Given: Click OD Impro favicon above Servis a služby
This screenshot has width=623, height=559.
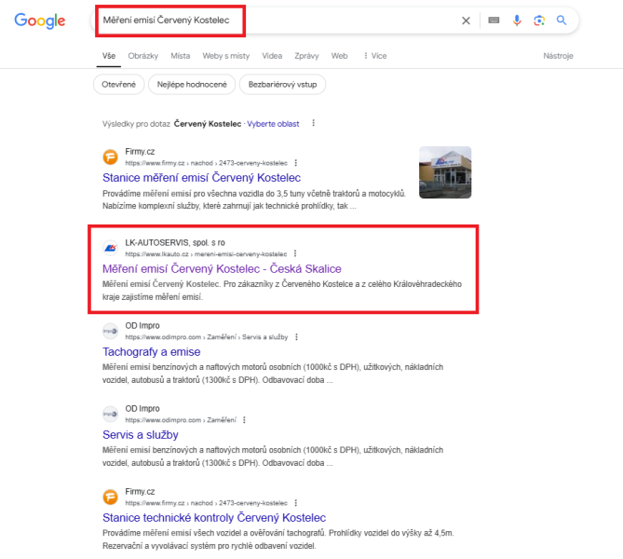Looking at the screenshot, I should 111,415.
